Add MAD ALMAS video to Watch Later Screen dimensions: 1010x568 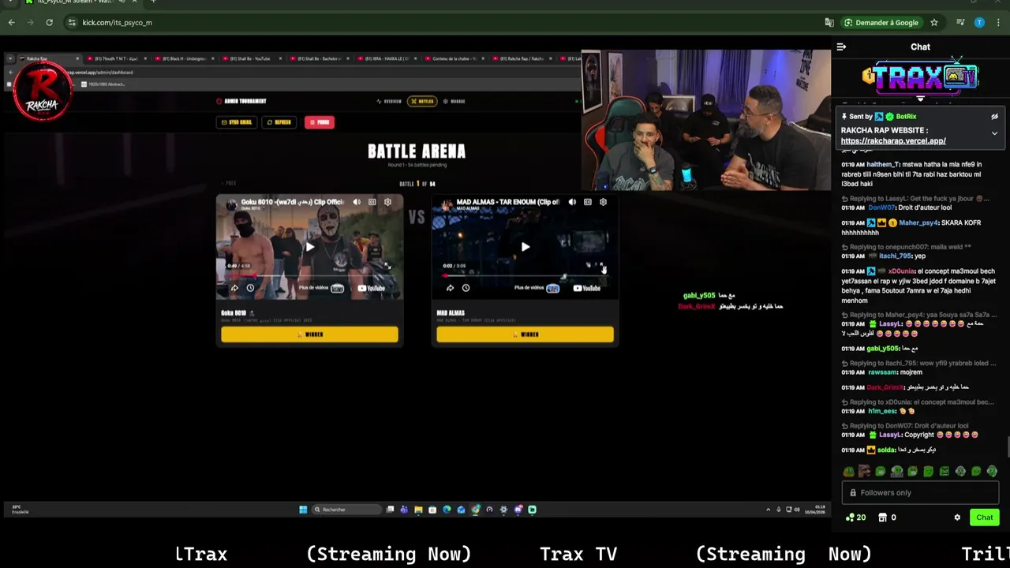point(466,288)
